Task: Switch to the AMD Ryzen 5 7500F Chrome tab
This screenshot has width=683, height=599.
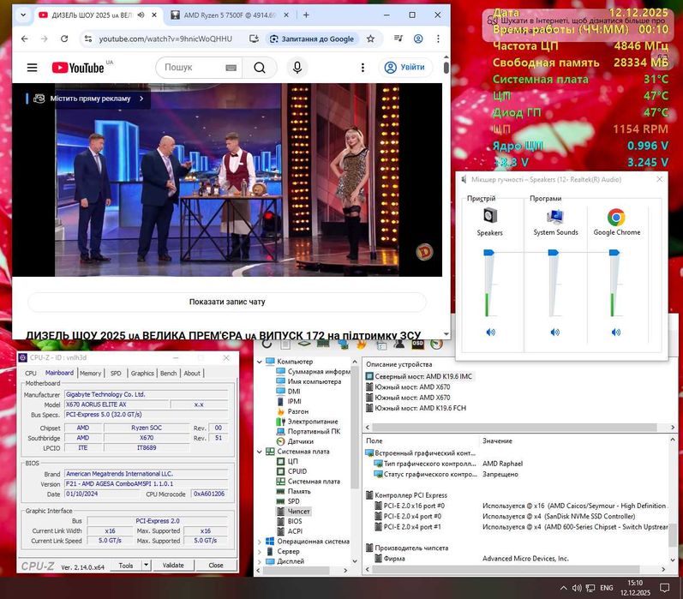Action: click(230, 15)
